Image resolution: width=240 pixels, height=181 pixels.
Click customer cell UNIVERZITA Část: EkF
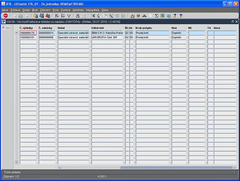(x=107, y=37)
